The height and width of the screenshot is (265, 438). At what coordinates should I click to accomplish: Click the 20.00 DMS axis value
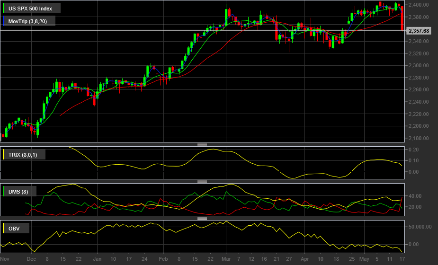pos(415,207)
